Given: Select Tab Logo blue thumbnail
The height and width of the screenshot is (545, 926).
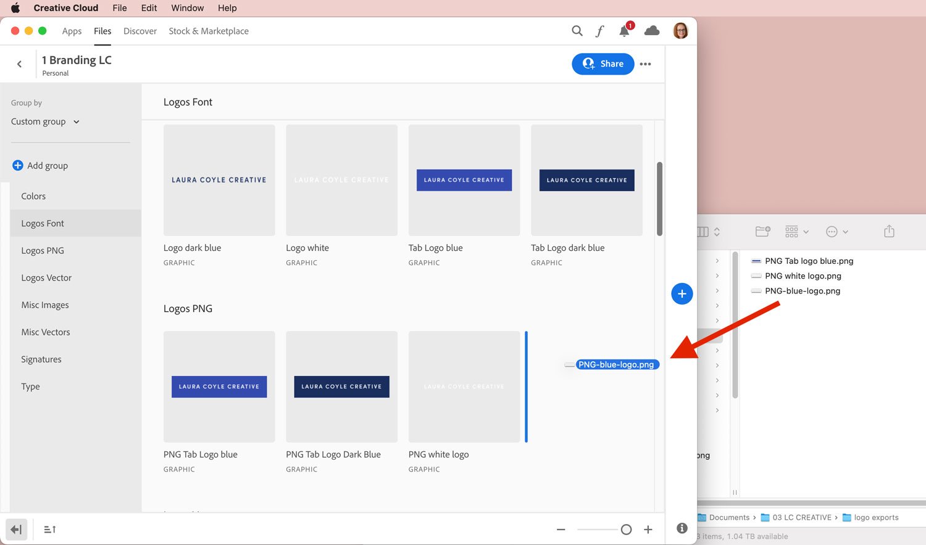Looking at the screenshot, I should (x=464, y=180).
